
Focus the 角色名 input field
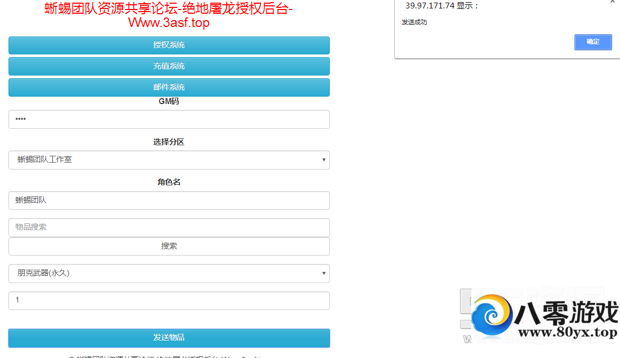[x=169, y=200]
